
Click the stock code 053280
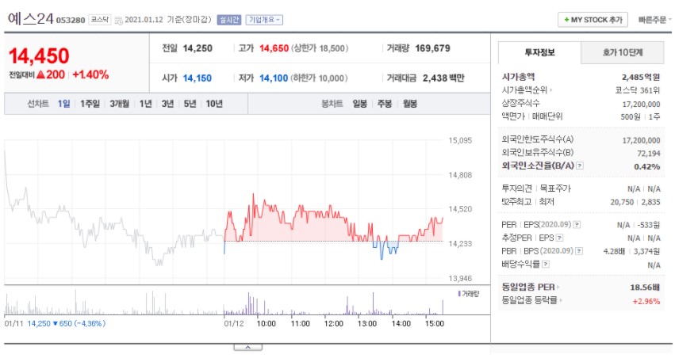point(71,21)
